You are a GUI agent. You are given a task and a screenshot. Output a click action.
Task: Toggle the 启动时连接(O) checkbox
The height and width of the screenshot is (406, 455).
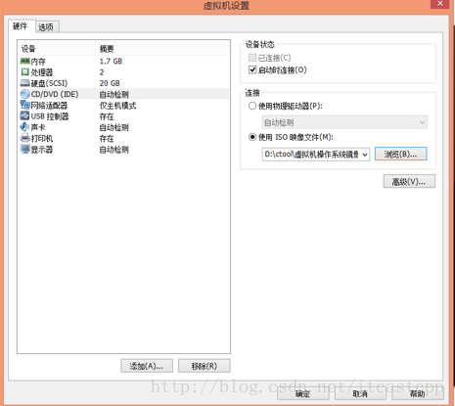(x=252, y=69)
